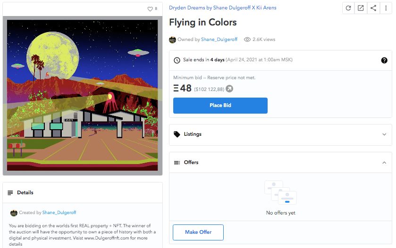Click the price conversion arrow icon
The width and height of the screenshot is (396, 248).
tap(229, 89)
